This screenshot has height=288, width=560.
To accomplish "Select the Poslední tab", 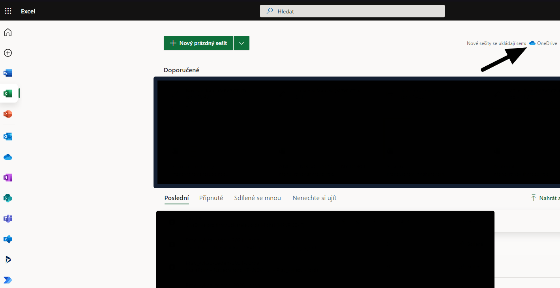I will (x=177, y=198).
